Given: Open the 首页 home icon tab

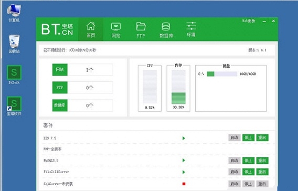Looking at the screenshot, I should click(x=91, y=29).
